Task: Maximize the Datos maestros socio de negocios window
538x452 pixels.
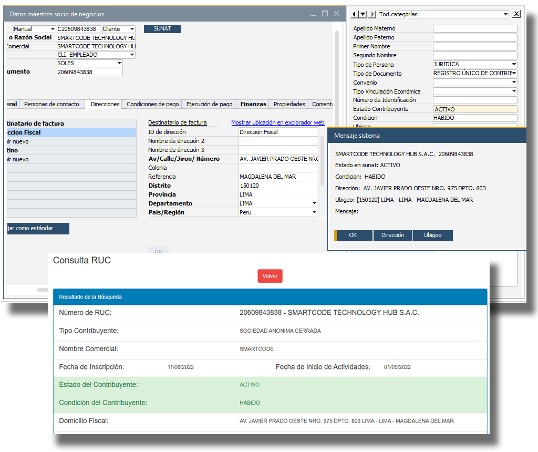Action: [325, 14]
